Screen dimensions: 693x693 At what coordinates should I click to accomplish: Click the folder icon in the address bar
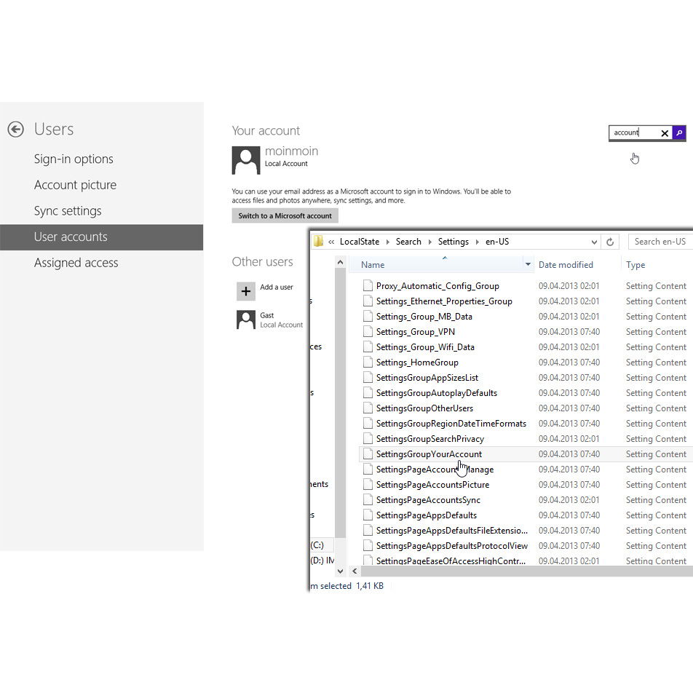tap(318, 242)
